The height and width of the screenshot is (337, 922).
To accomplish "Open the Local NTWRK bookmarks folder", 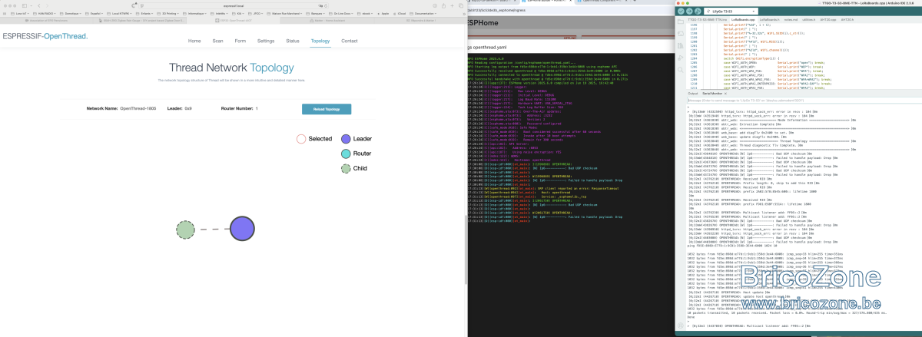I will coord(120,13).
